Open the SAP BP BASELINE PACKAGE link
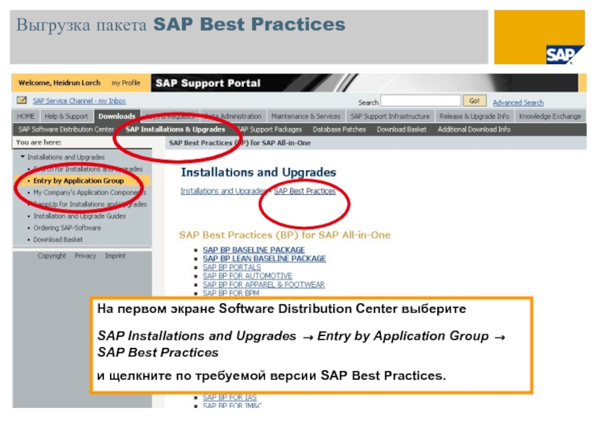This screenshot has width=595, height=446. tap(254, 250)
